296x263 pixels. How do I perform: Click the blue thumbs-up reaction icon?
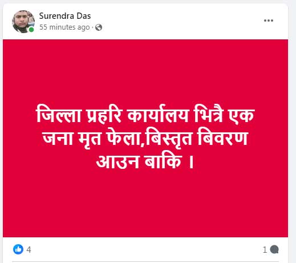pos(18,249)
